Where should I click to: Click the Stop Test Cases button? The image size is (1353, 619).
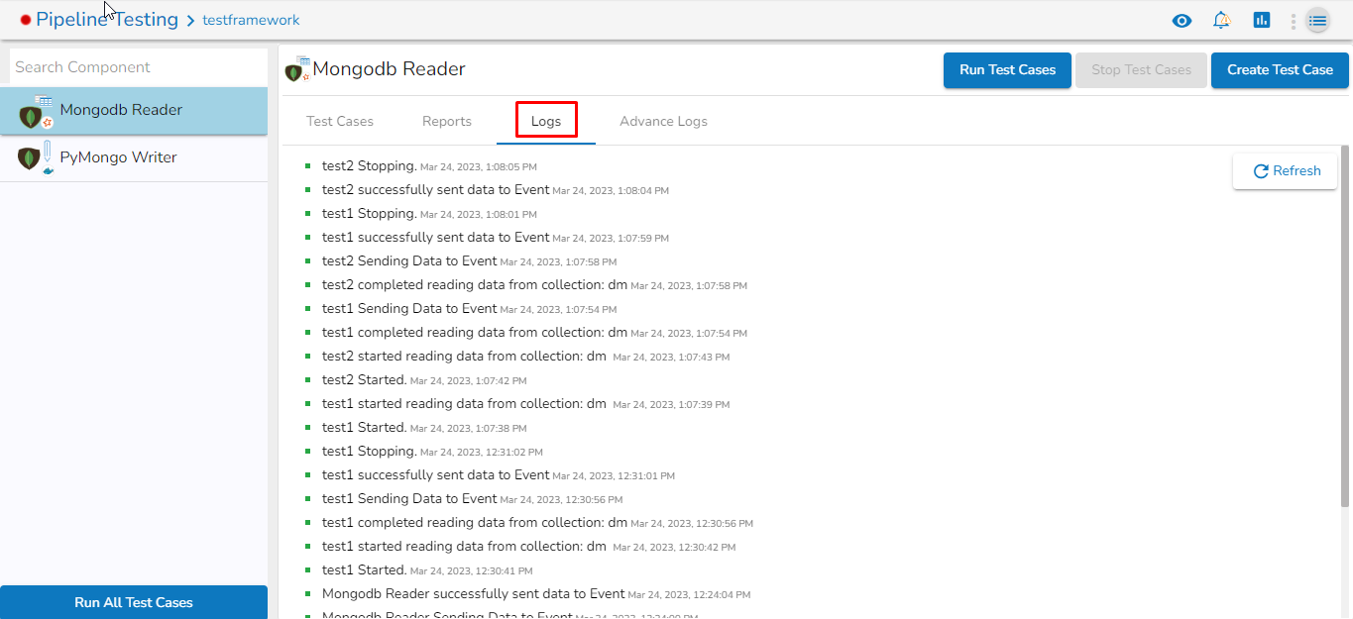(x=1141, y=70)
